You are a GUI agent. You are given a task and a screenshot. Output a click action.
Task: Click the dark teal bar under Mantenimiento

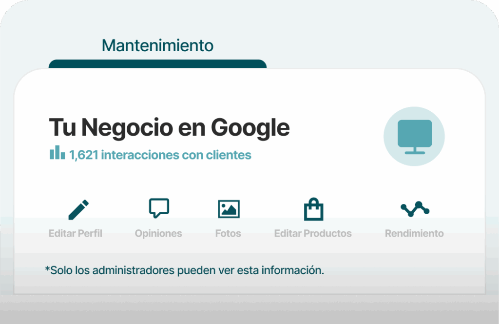(x=157, y=64)
